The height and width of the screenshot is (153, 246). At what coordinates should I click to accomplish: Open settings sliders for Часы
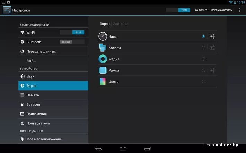(x=212, y=36)
